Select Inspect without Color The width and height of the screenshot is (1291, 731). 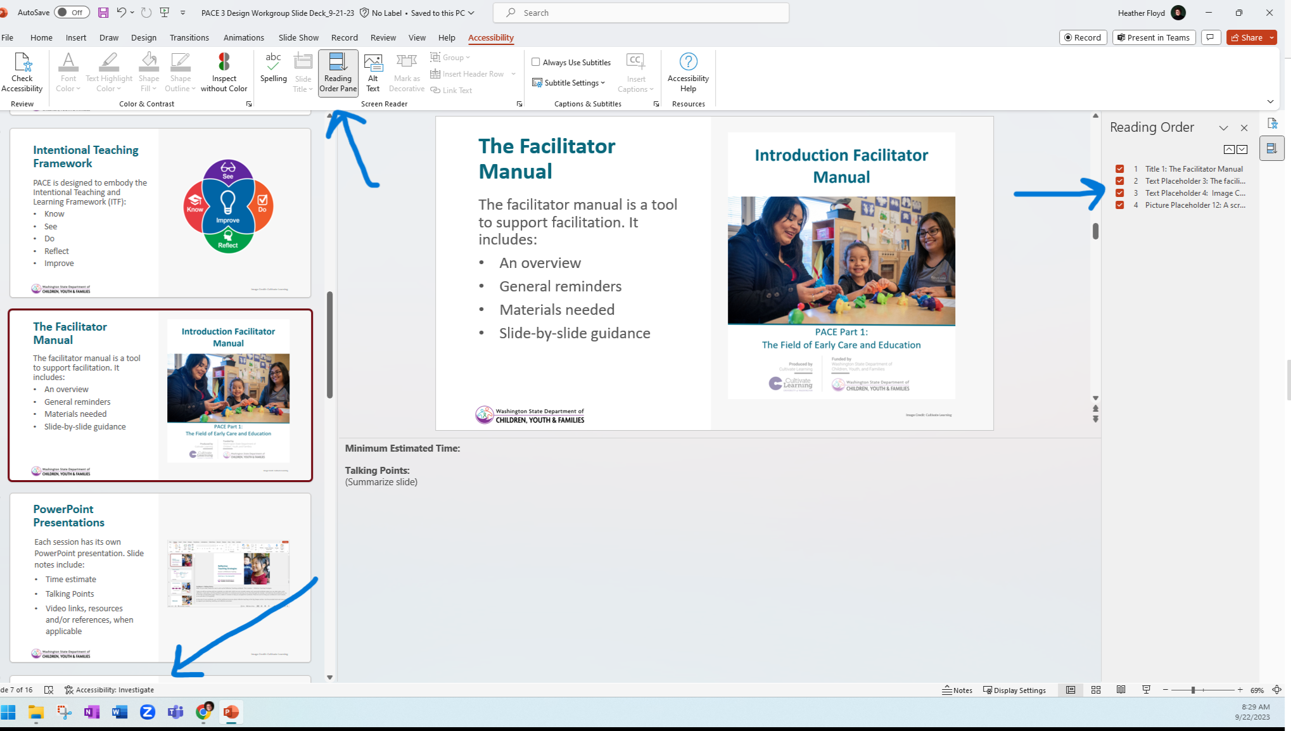(224, 72)
